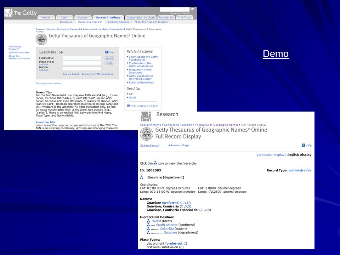
Task: Click the preferred link beside department Place Type
Action: (174, 244)
